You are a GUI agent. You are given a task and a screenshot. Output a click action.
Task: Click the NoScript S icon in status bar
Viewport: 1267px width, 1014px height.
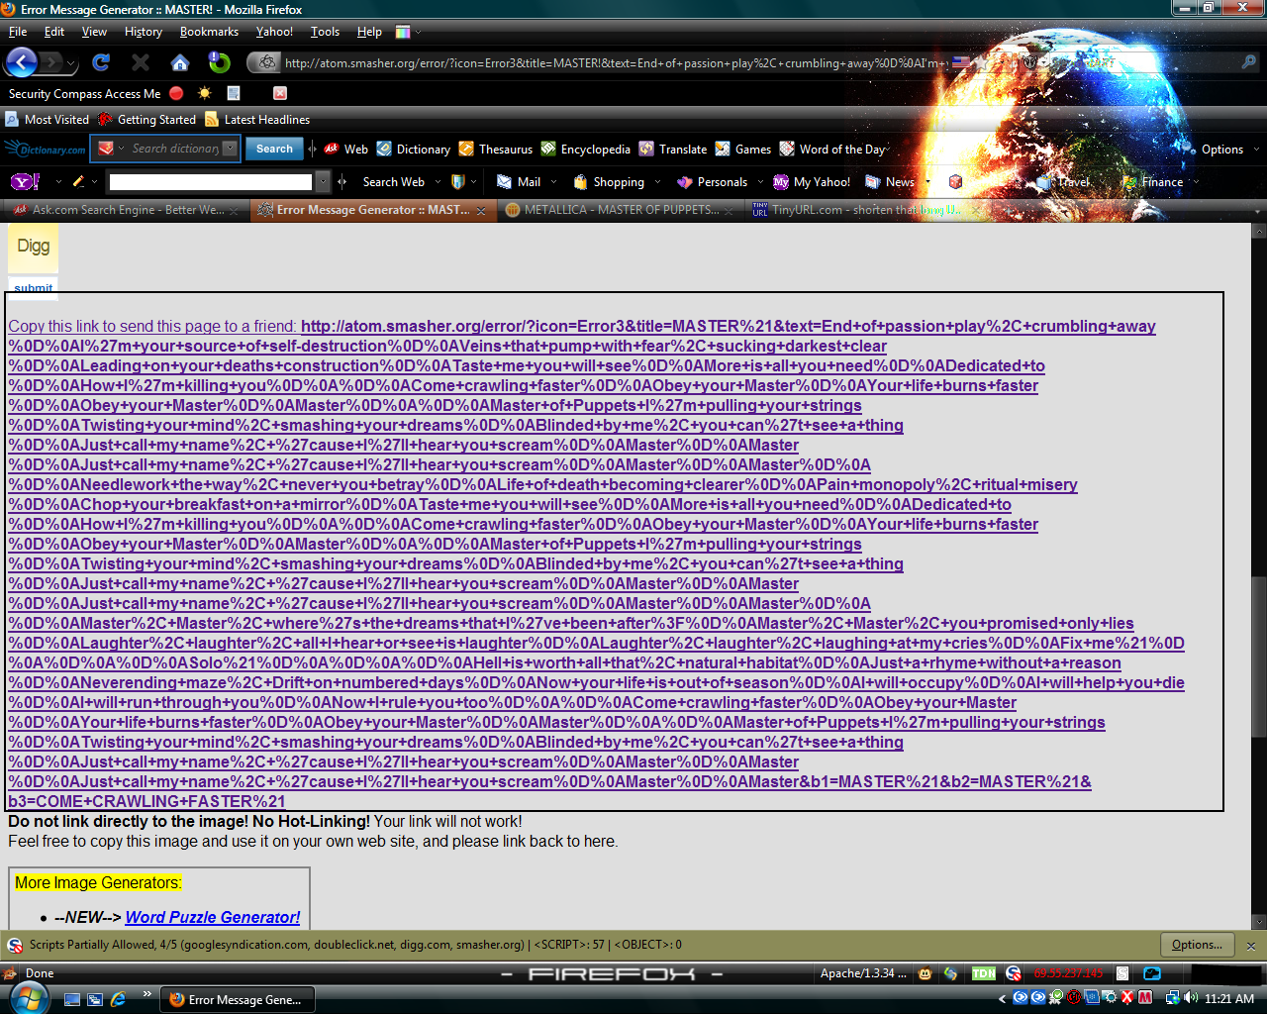coord(1014,973)
